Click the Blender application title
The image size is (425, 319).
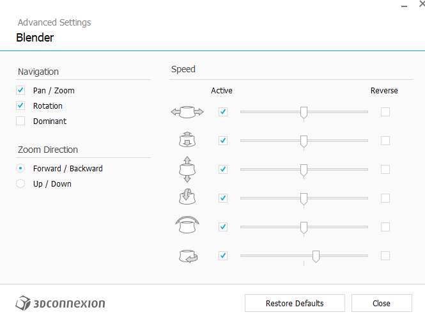(35, 38)
